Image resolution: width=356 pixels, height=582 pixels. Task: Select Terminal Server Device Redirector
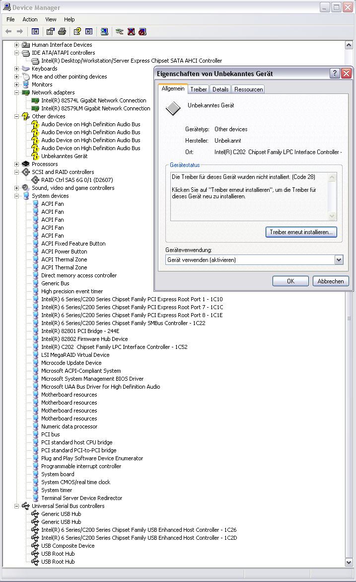tap(81, 498)
